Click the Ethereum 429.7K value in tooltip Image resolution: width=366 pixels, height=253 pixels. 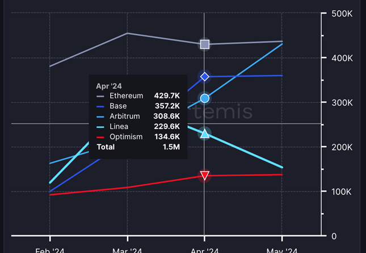tap(167, 96)
